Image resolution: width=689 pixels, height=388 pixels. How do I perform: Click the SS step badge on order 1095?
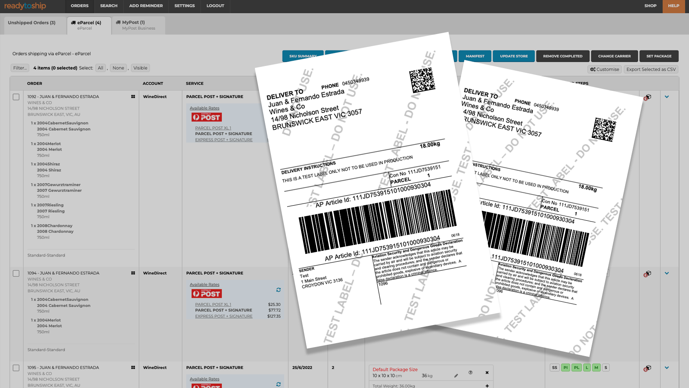[555, 368]
